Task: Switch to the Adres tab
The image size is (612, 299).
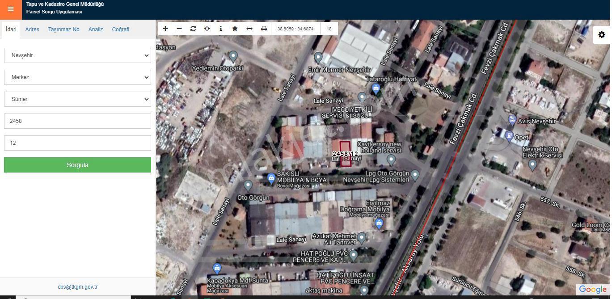Action: click(x=32, y=29)
